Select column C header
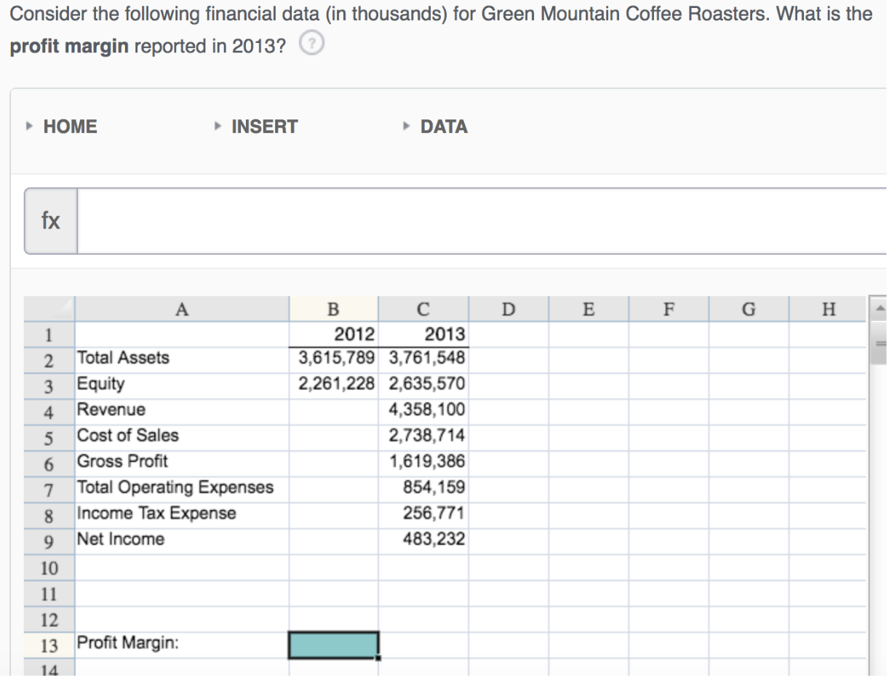 coord(423,309)
